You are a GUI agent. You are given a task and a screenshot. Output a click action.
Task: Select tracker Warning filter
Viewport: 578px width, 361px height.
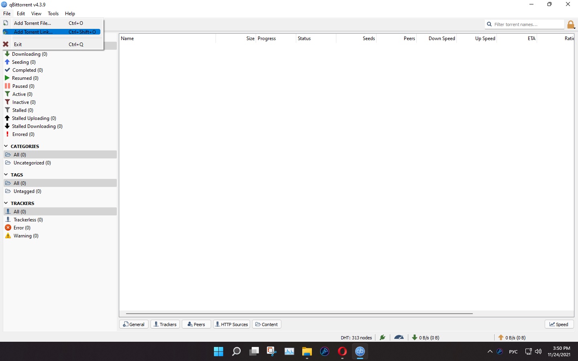pos(60,235)
